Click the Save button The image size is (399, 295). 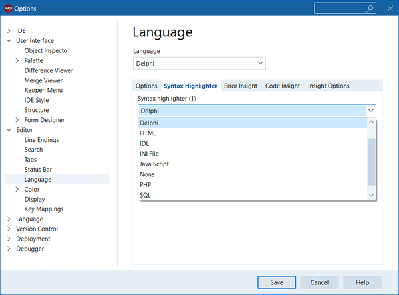[277, 282]
